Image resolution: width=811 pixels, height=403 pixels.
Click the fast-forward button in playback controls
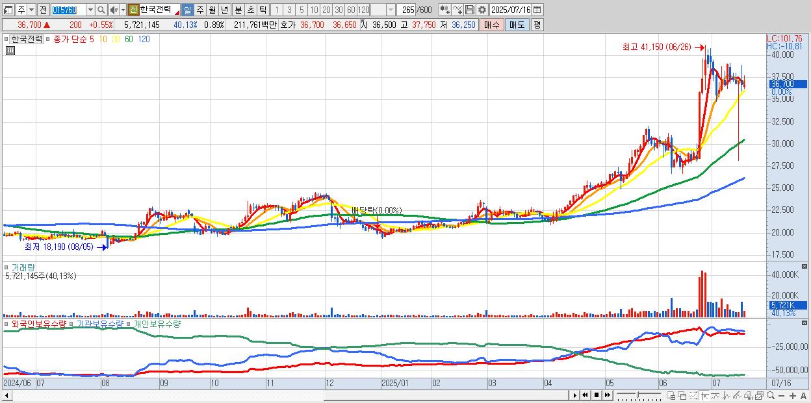[x=607, y=395]
